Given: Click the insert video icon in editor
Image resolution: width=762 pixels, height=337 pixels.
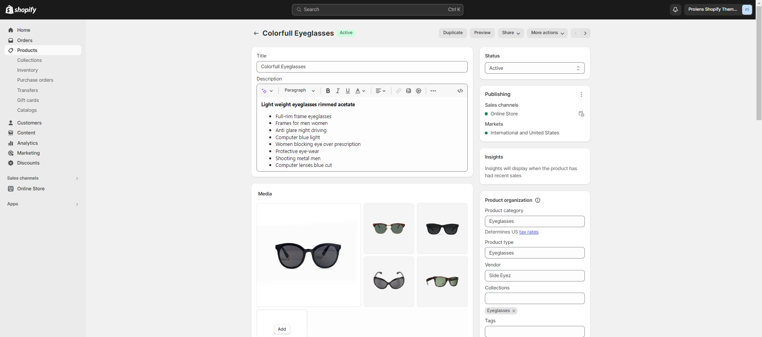Looking at the screenshot, I should tap(418, 91).
